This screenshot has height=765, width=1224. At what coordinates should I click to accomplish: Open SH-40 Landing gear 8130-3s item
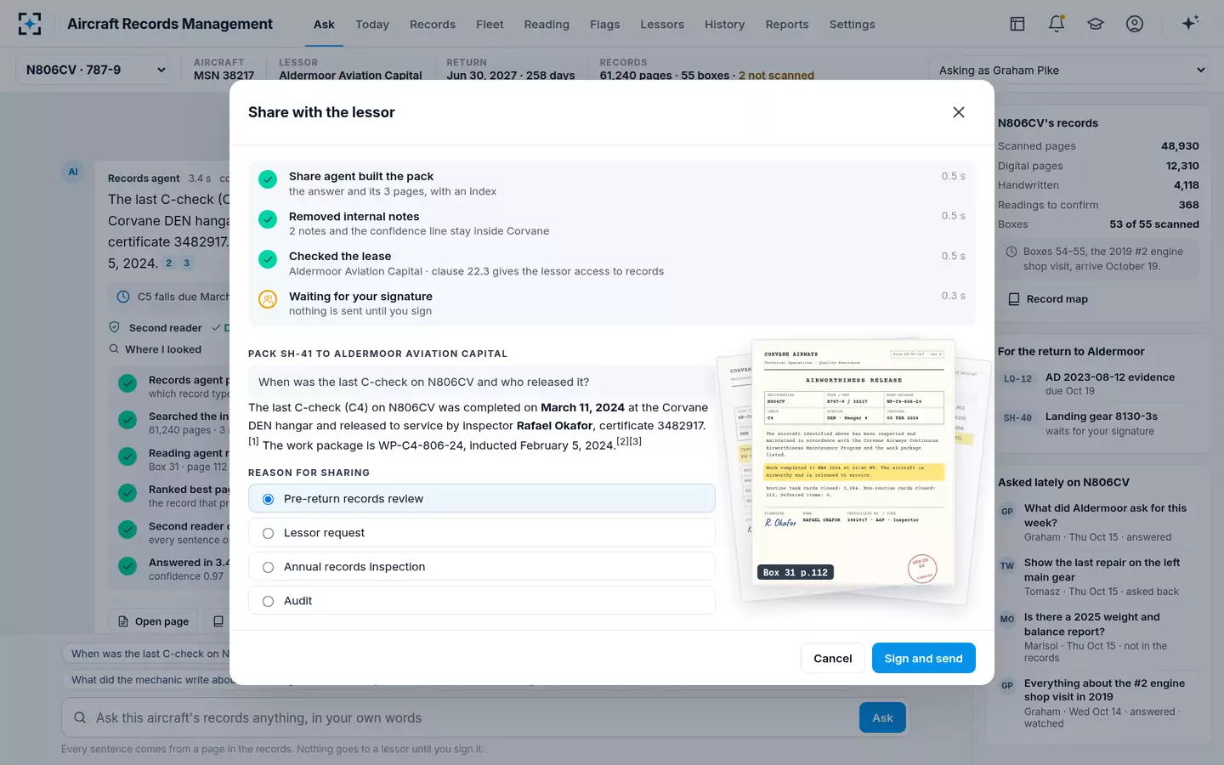pyautogui.click(x=1098, y=423)
